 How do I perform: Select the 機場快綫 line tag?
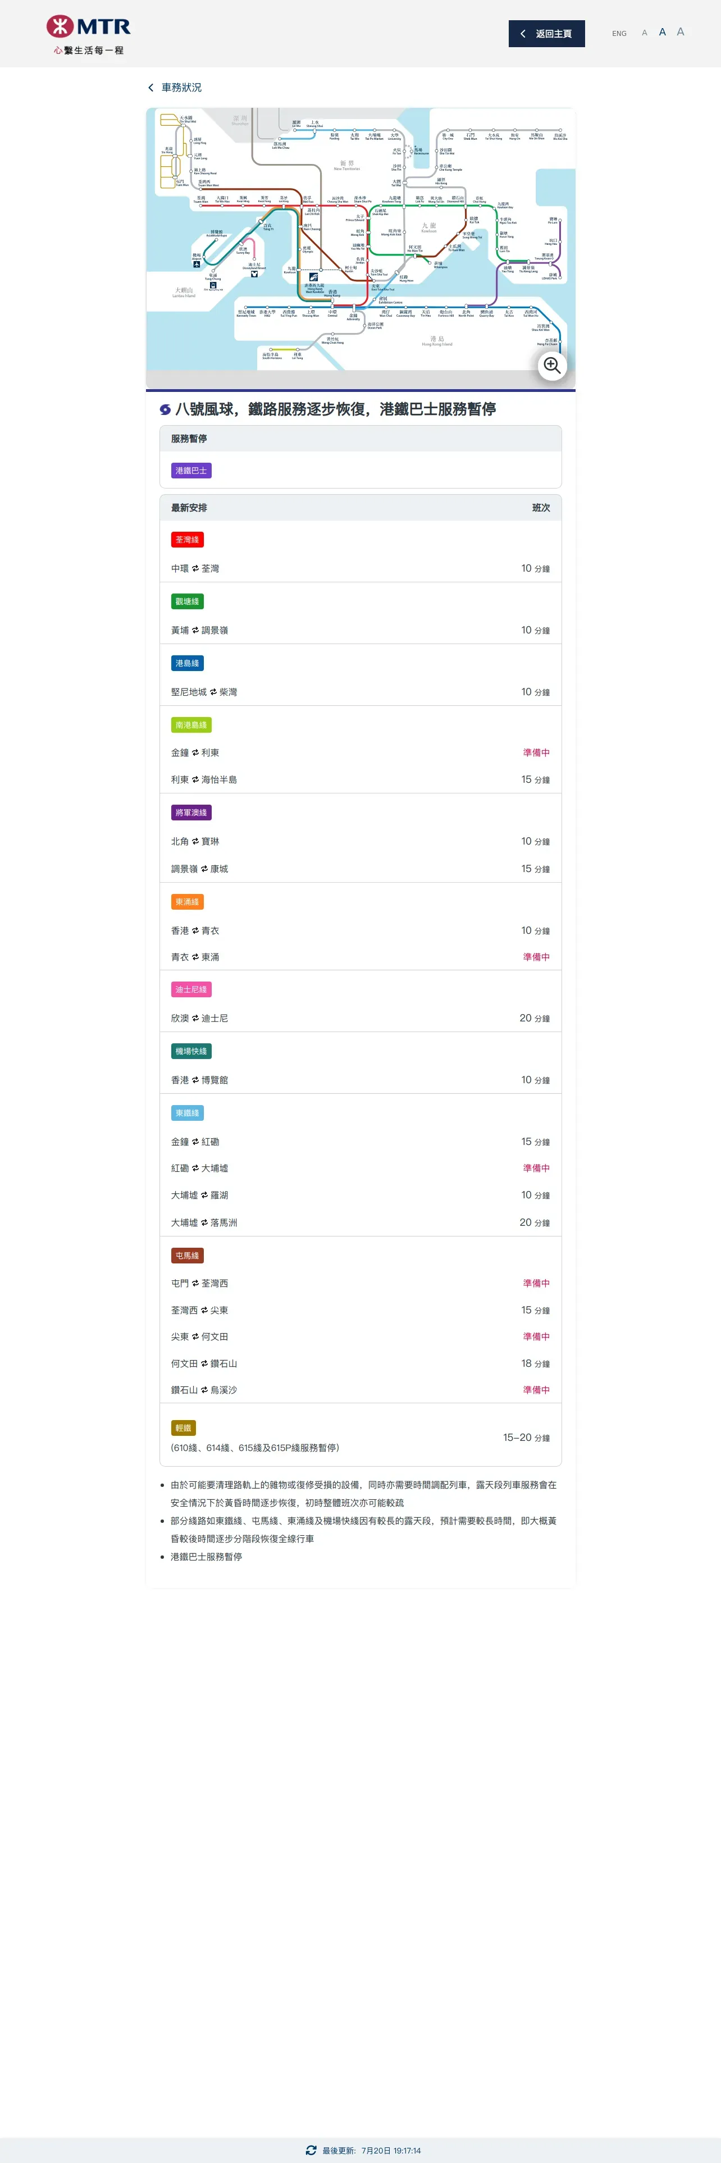191,1051
